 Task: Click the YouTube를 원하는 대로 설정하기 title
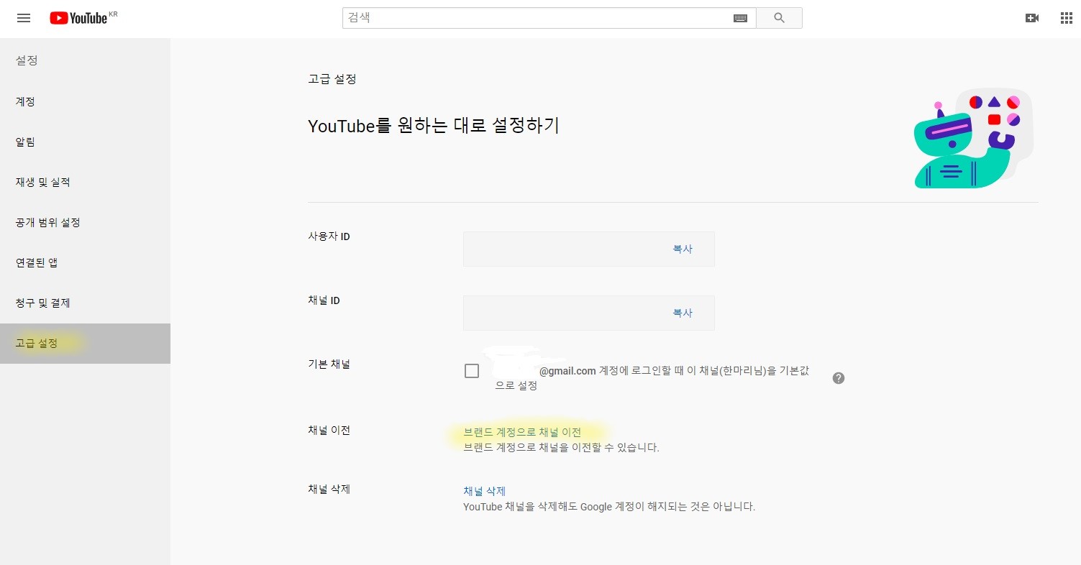pyautogui.click(x=434, y=126)
